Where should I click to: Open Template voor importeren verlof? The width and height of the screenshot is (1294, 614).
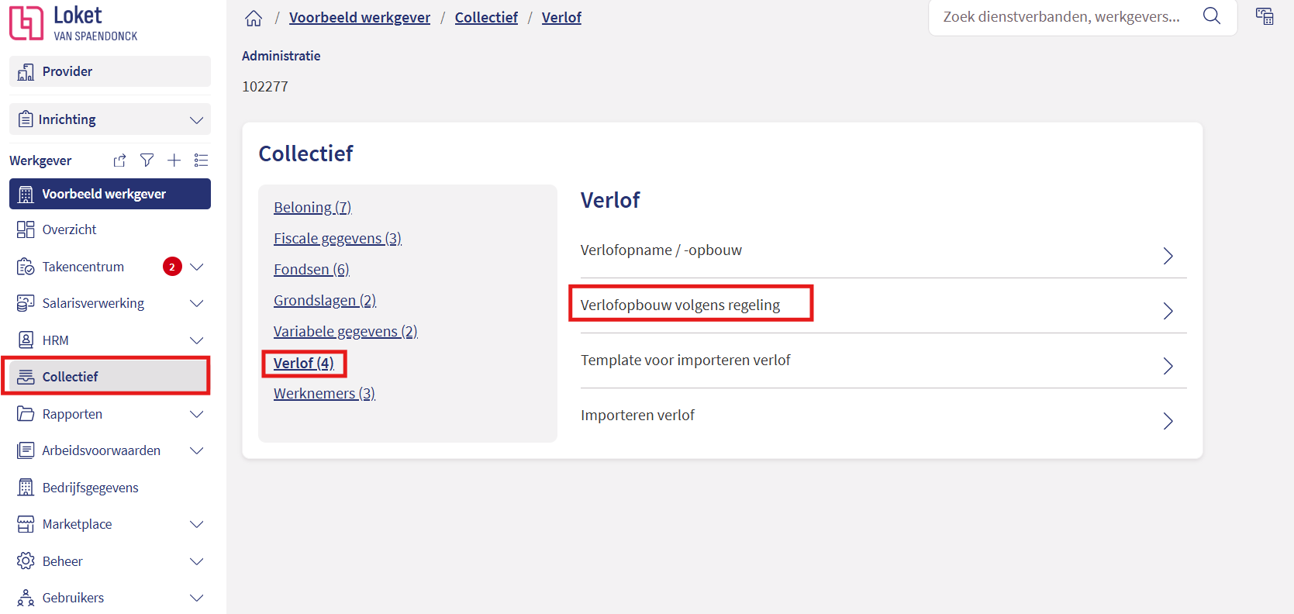pyautogui.click(x=883, y=360)
